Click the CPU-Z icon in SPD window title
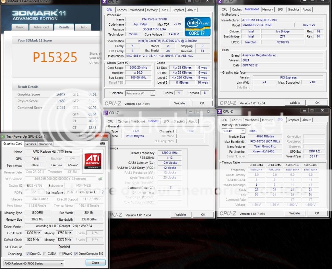Viewport: 332px width, 269px height. [219, 111]
